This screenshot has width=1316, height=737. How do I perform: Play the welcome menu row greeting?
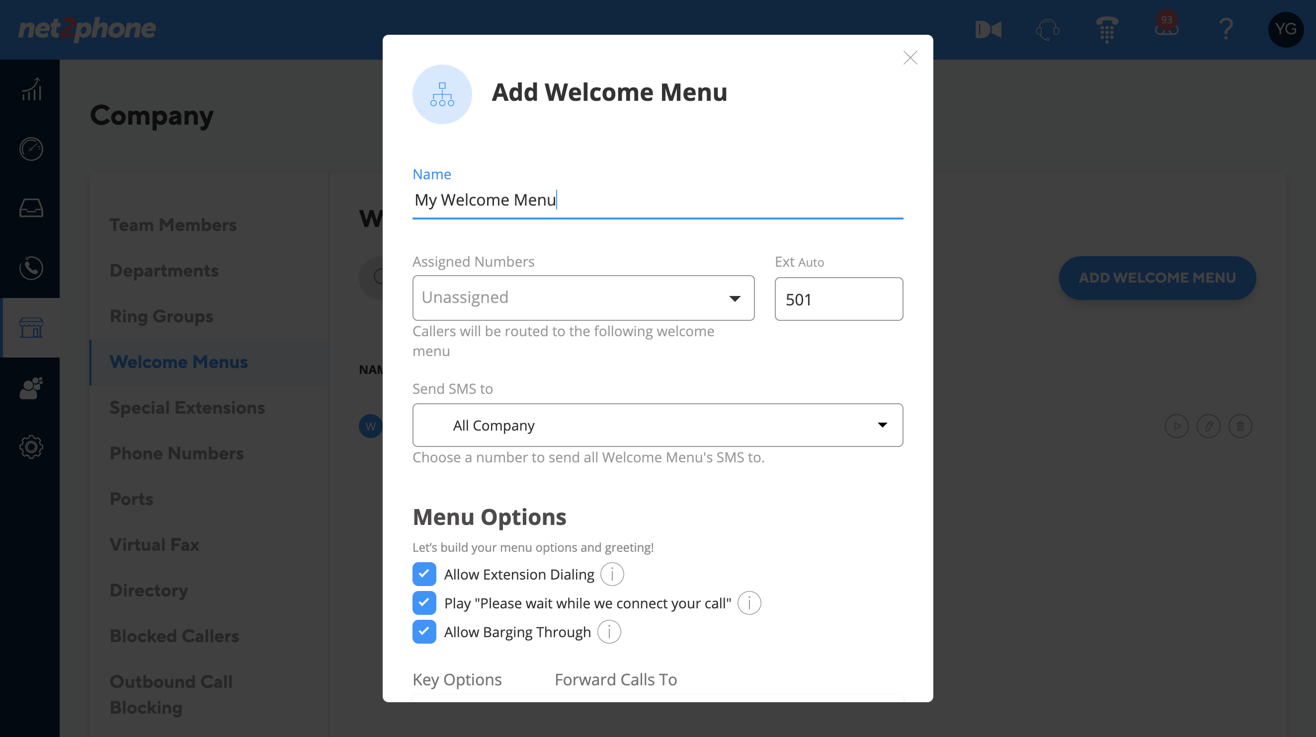(x=1176, y=426)
